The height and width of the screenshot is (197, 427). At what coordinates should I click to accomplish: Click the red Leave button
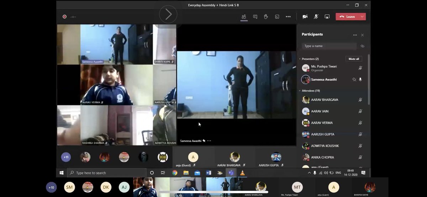(347, 17)
